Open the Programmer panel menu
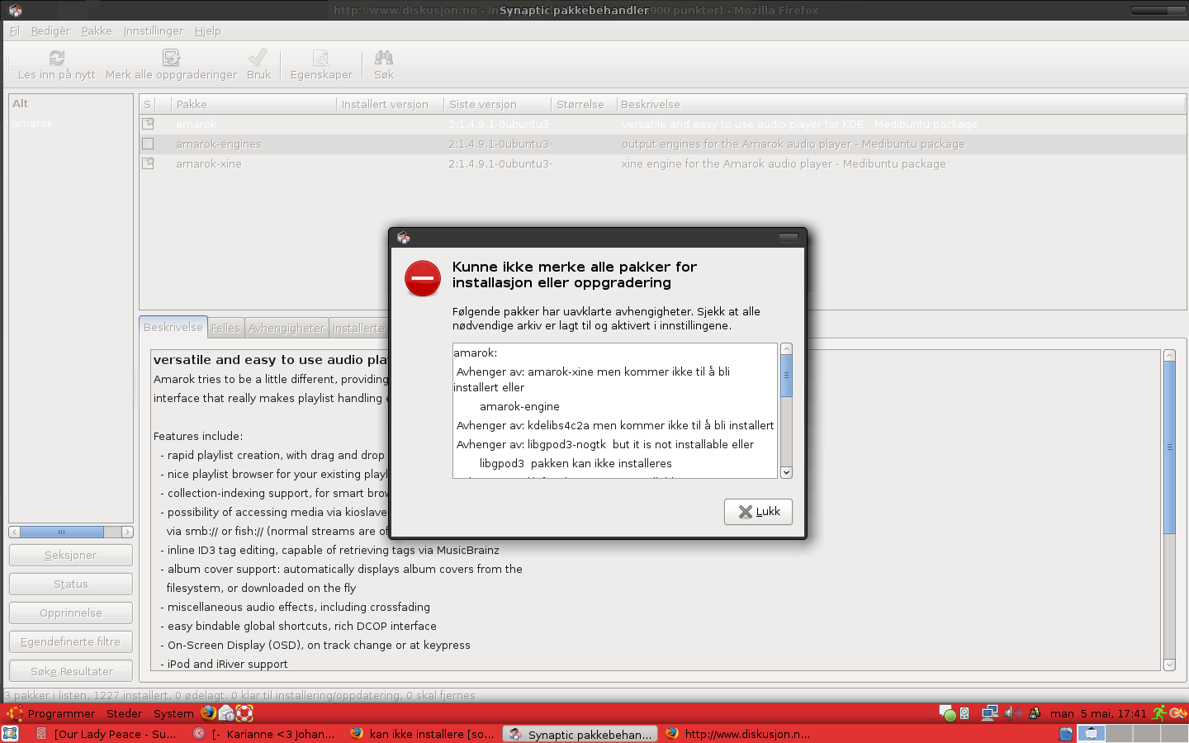This screenshot has height=743, width=1189. [62, 713]
